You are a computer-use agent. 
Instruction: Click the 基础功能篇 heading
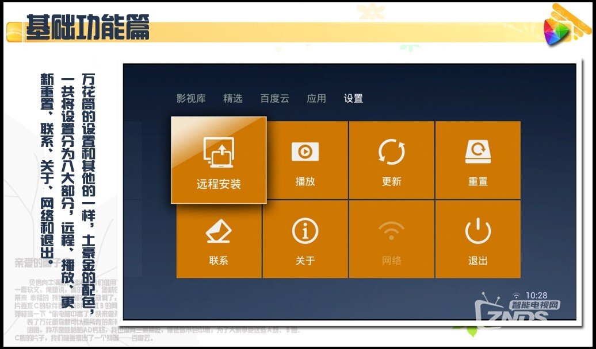[87, 28]
